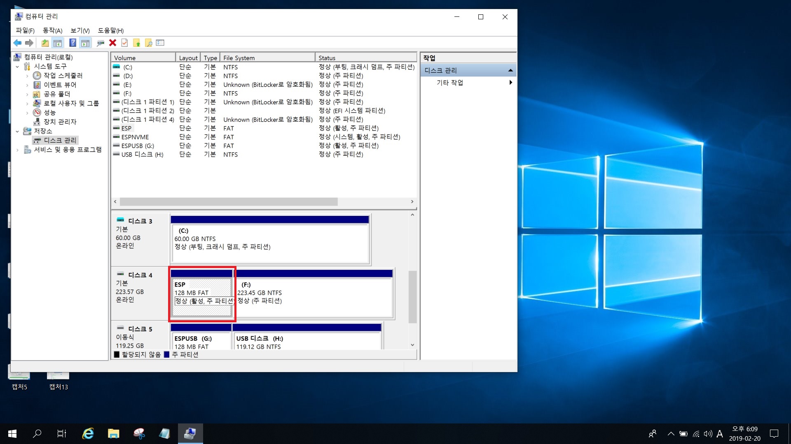Open the Windows Start menu

pyautogui.click(x=12, y=434)
